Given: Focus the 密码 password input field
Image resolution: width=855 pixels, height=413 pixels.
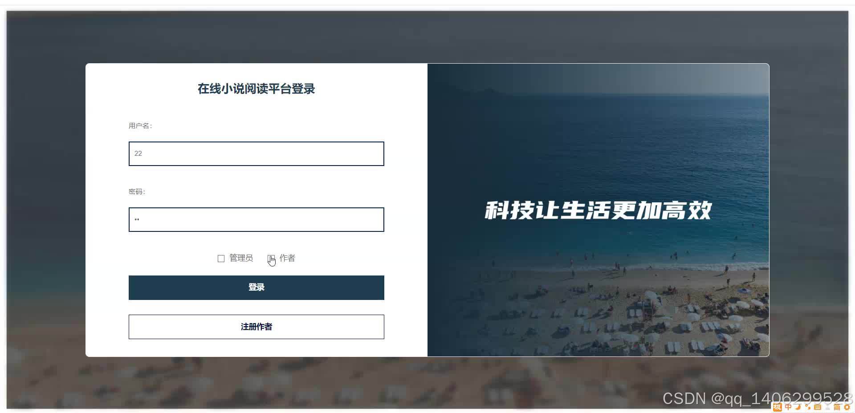Looking at the screenshot, I should [256, 219].
